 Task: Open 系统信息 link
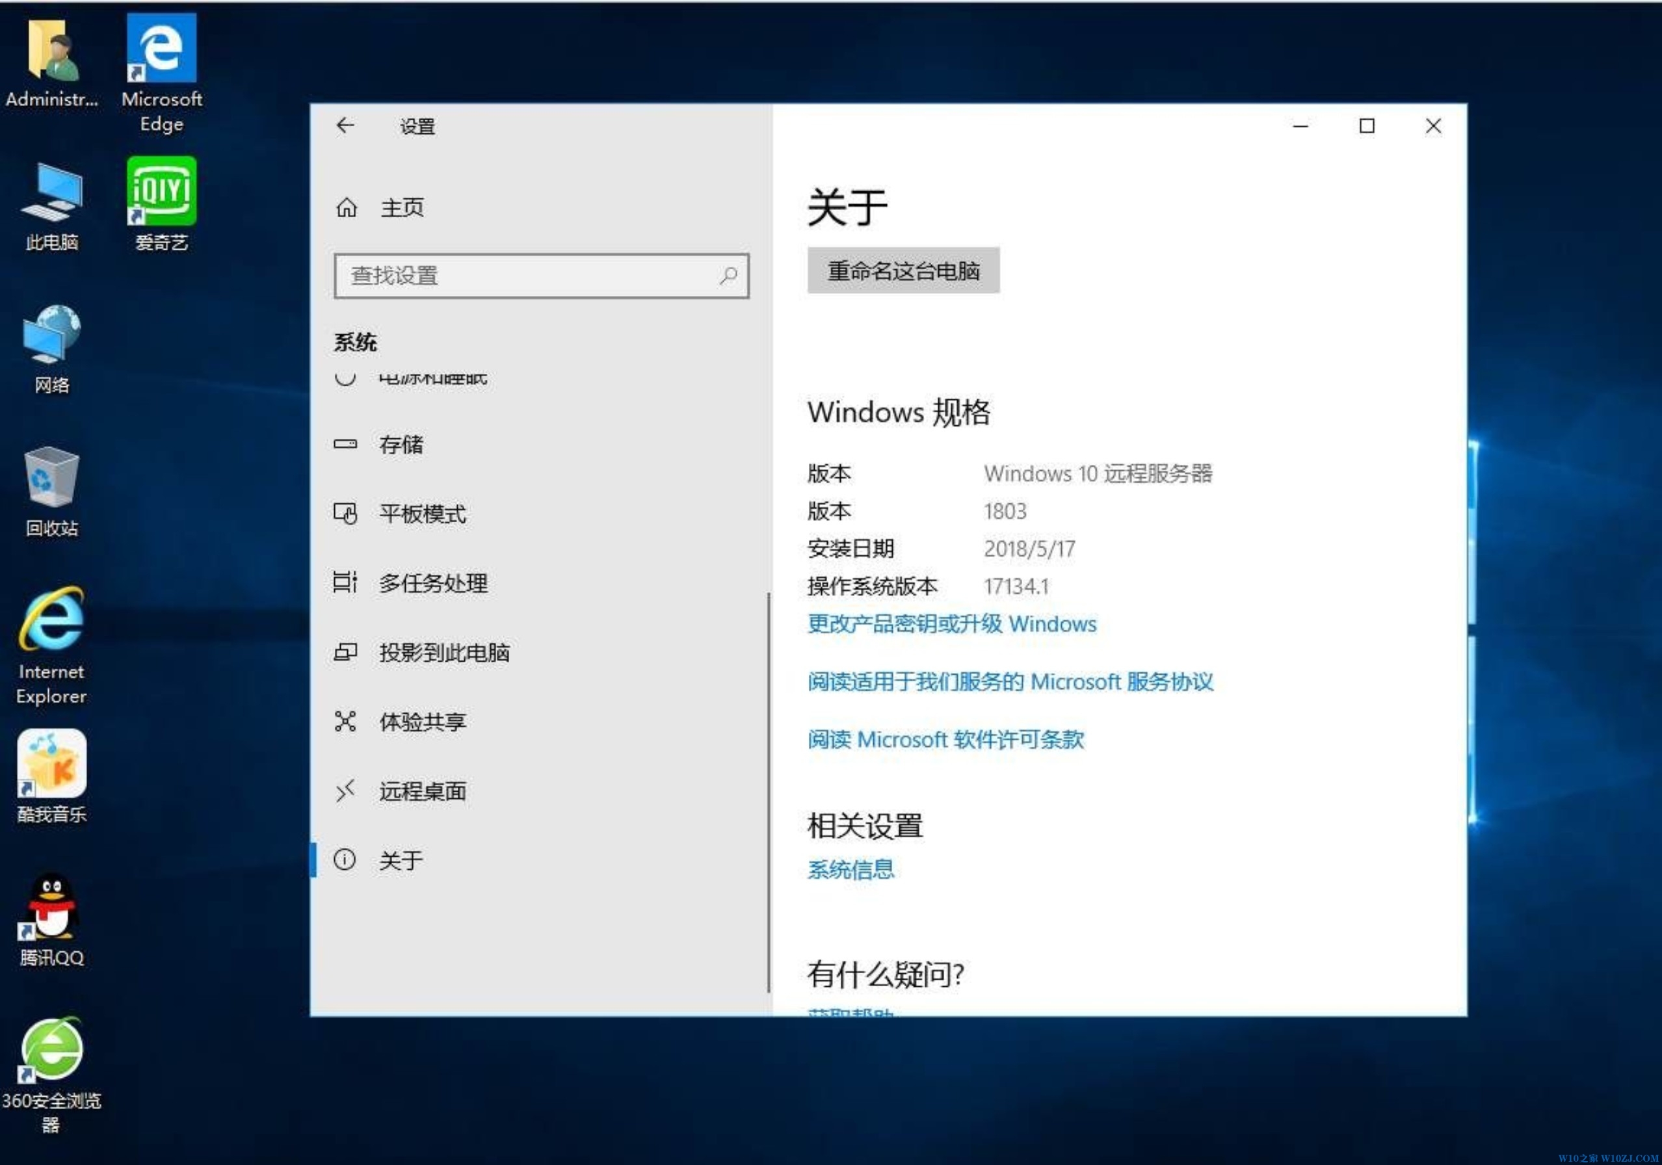(x=851, y=869)
